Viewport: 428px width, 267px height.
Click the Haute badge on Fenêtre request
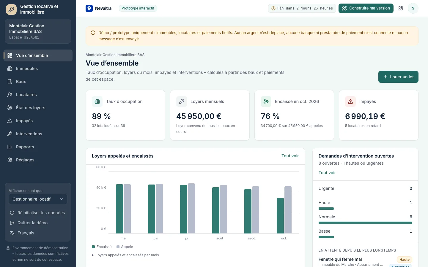click(x=405, y=260)
